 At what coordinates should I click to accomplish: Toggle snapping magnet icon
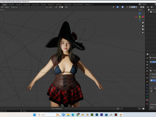[x=60, y=7]
